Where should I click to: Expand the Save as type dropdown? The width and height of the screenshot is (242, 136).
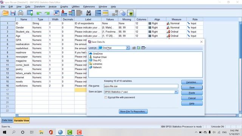[176, 92]
